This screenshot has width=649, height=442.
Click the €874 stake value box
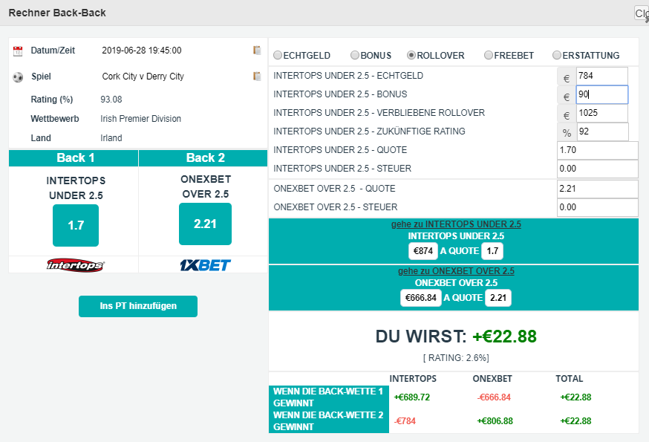pyautogui.click(x=423, y=251)
